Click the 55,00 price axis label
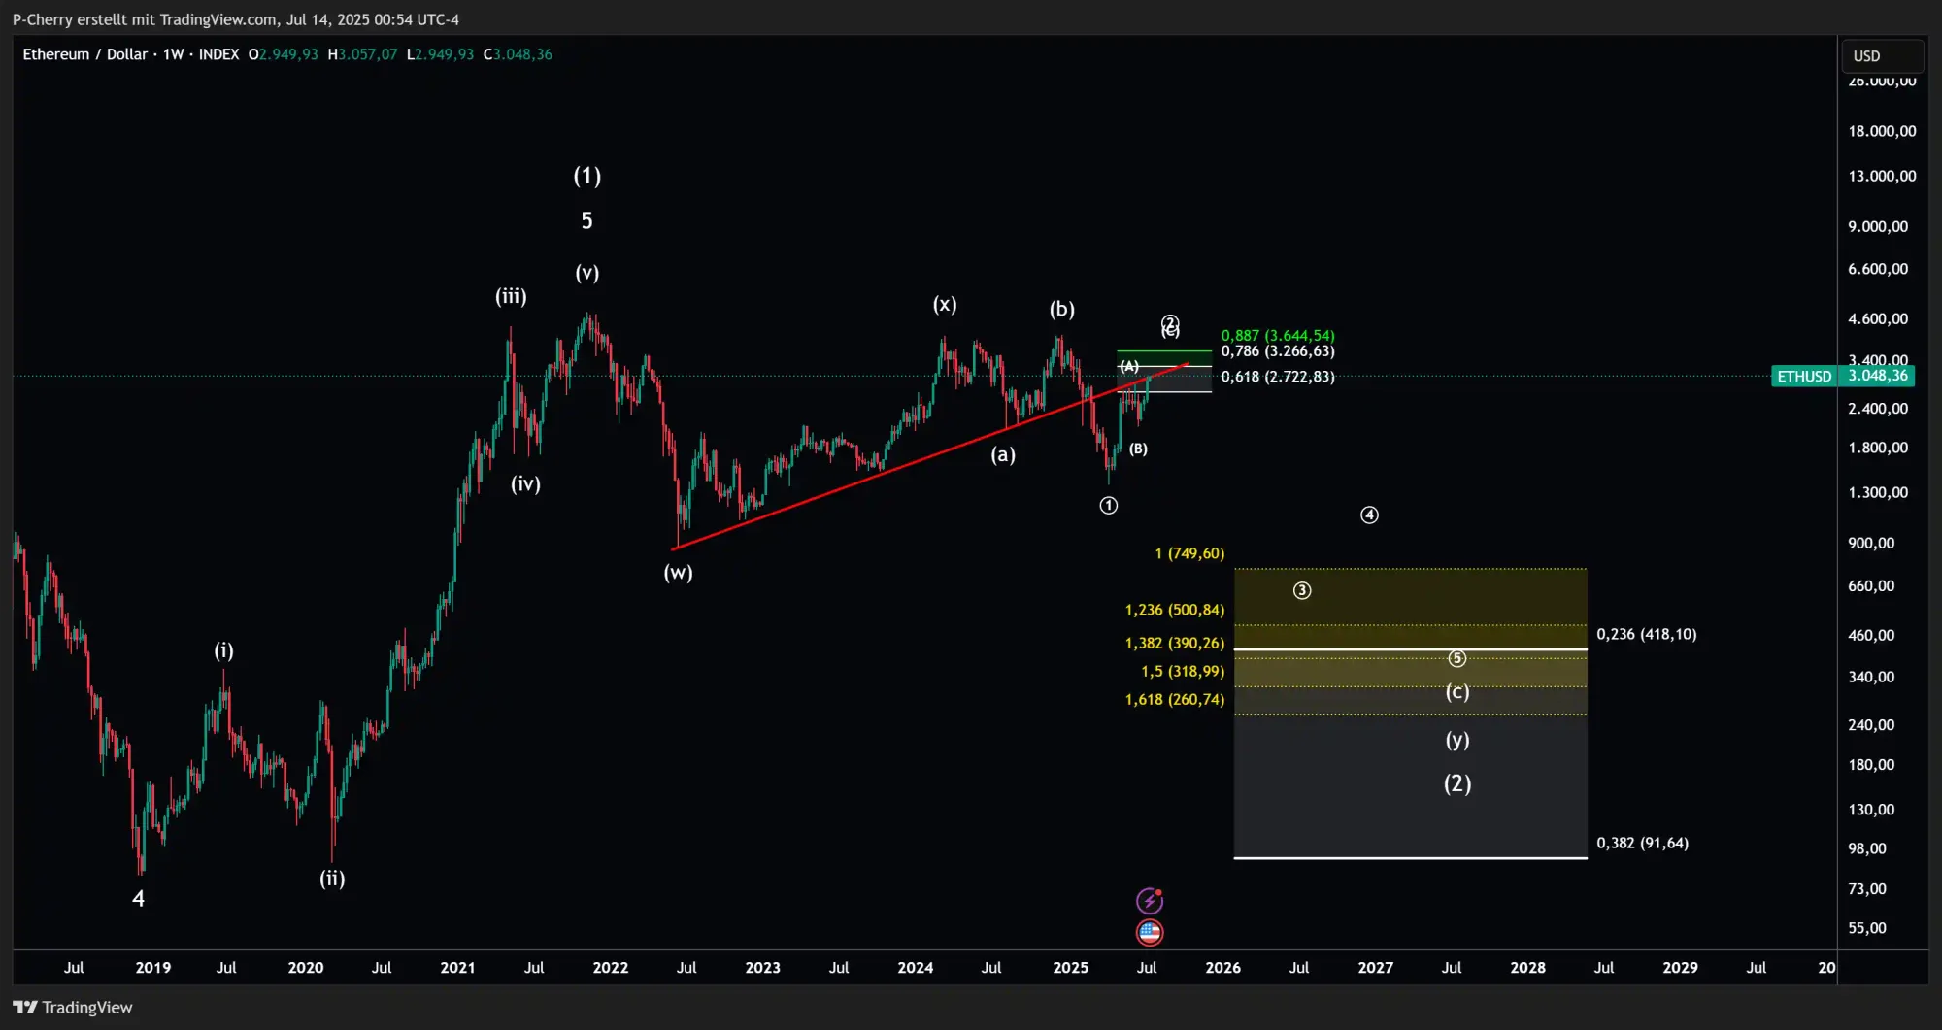Viewport: 1942px width, 1030px height. point(1867,928)
